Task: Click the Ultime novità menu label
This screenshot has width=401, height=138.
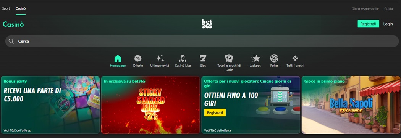Action: (x=160, y=66)
